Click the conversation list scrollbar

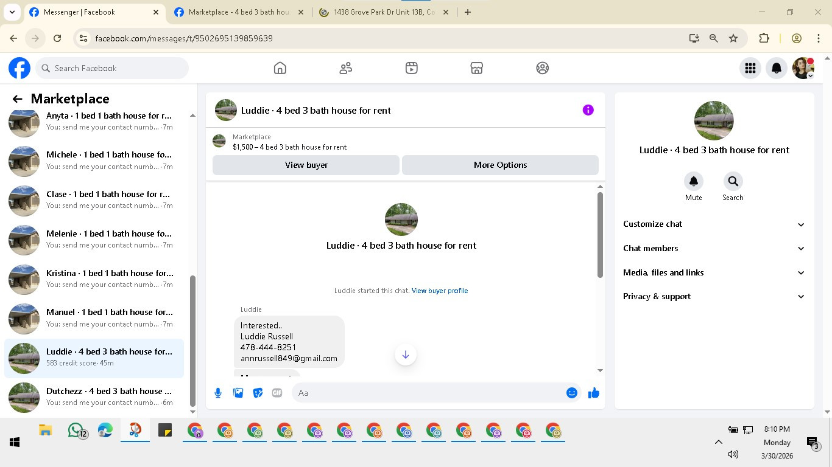click(x=193, y=341)
